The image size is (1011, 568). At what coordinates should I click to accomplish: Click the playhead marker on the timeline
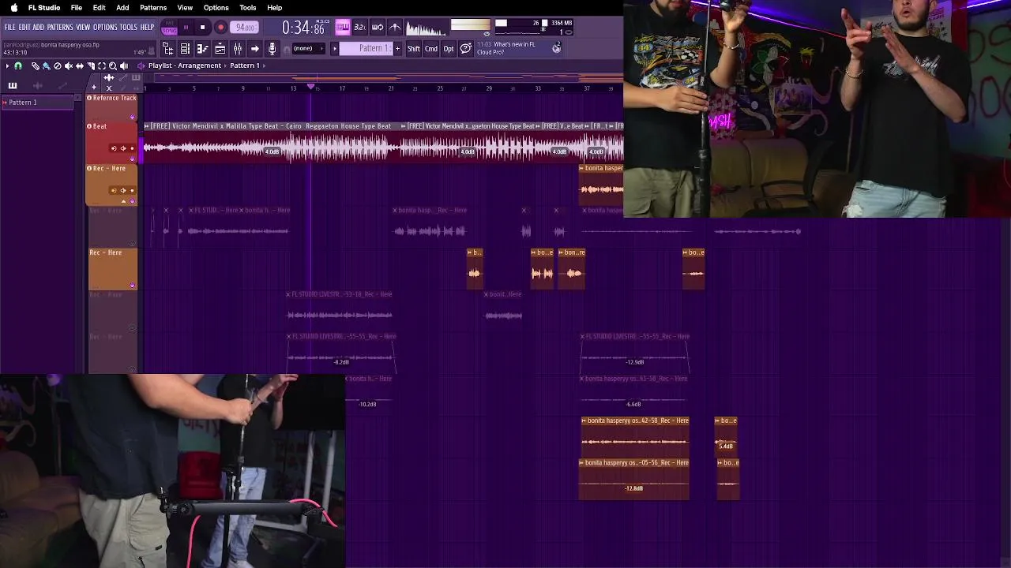tap(311, 86)
